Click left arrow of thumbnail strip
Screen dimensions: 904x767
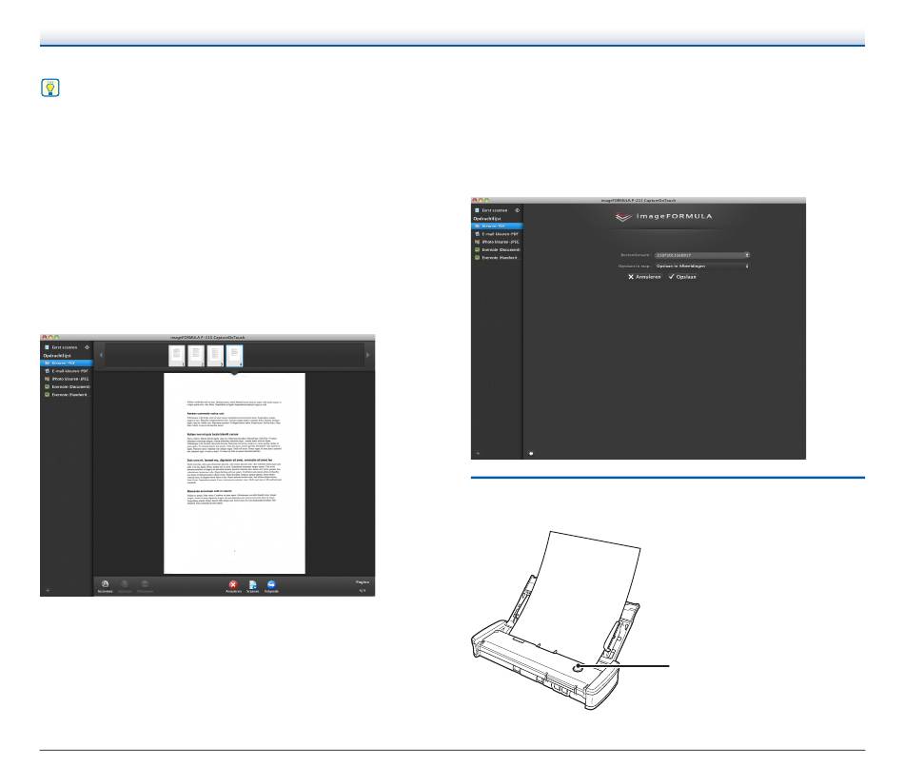tap(102, 355)
